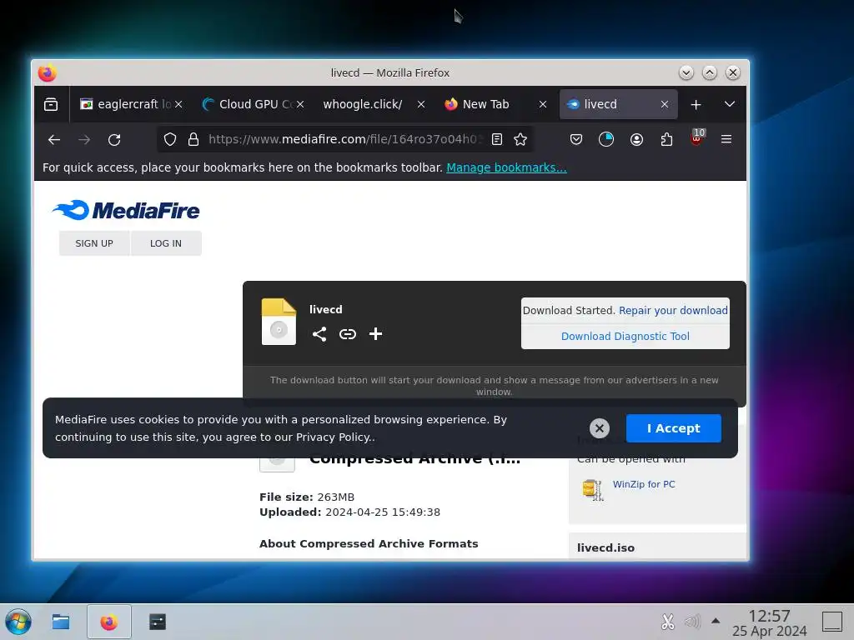Expand hidden system tray icons arrow

[716, 620]
